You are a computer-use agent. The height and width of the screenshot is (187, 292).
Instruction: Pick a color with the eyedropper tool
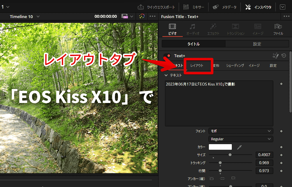click(239, 147)
